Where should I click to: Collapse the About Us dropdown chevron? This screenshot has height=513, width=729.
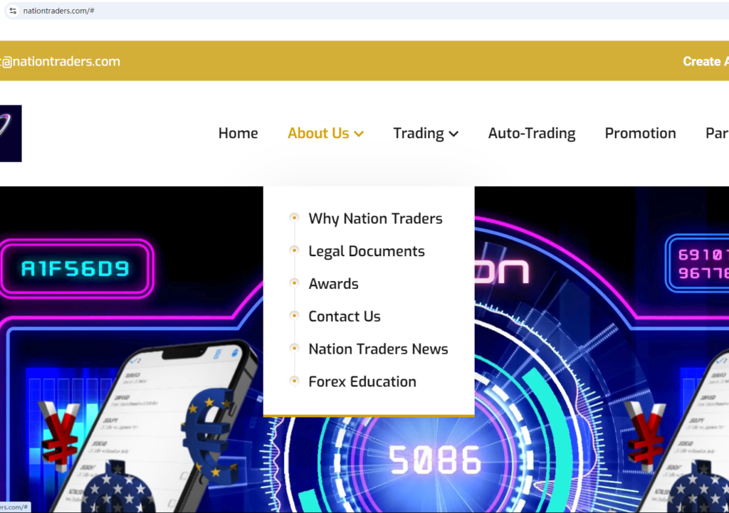tap(359, 134)
